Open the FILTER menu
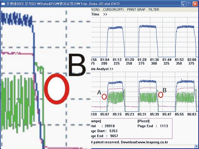 coord(154,10)
